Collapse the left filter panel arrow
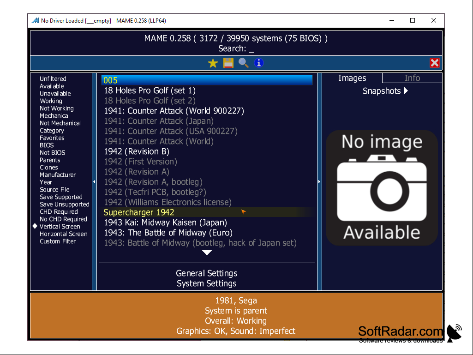 pos(94,182)
